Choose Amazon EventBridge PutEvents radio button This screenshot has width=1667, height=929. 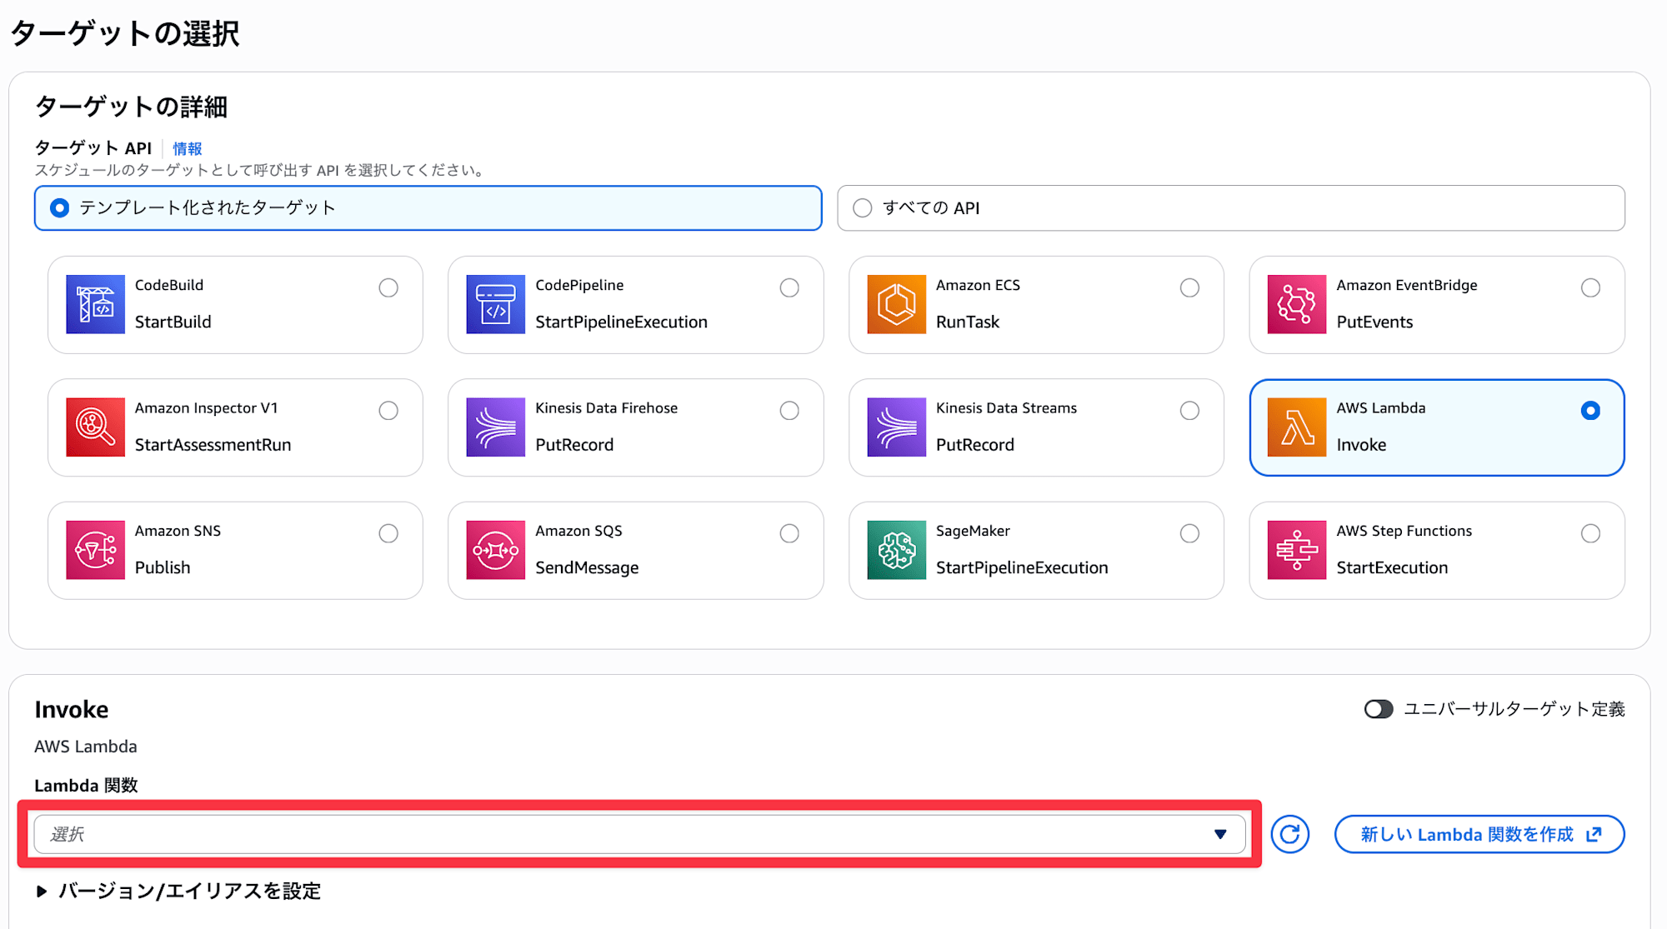(1590, 287)
